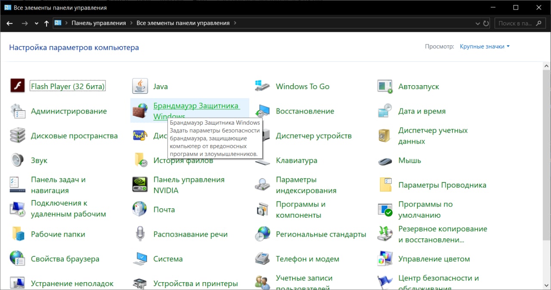
Task: Open the Восстановление link text
Action: (305, 111)
